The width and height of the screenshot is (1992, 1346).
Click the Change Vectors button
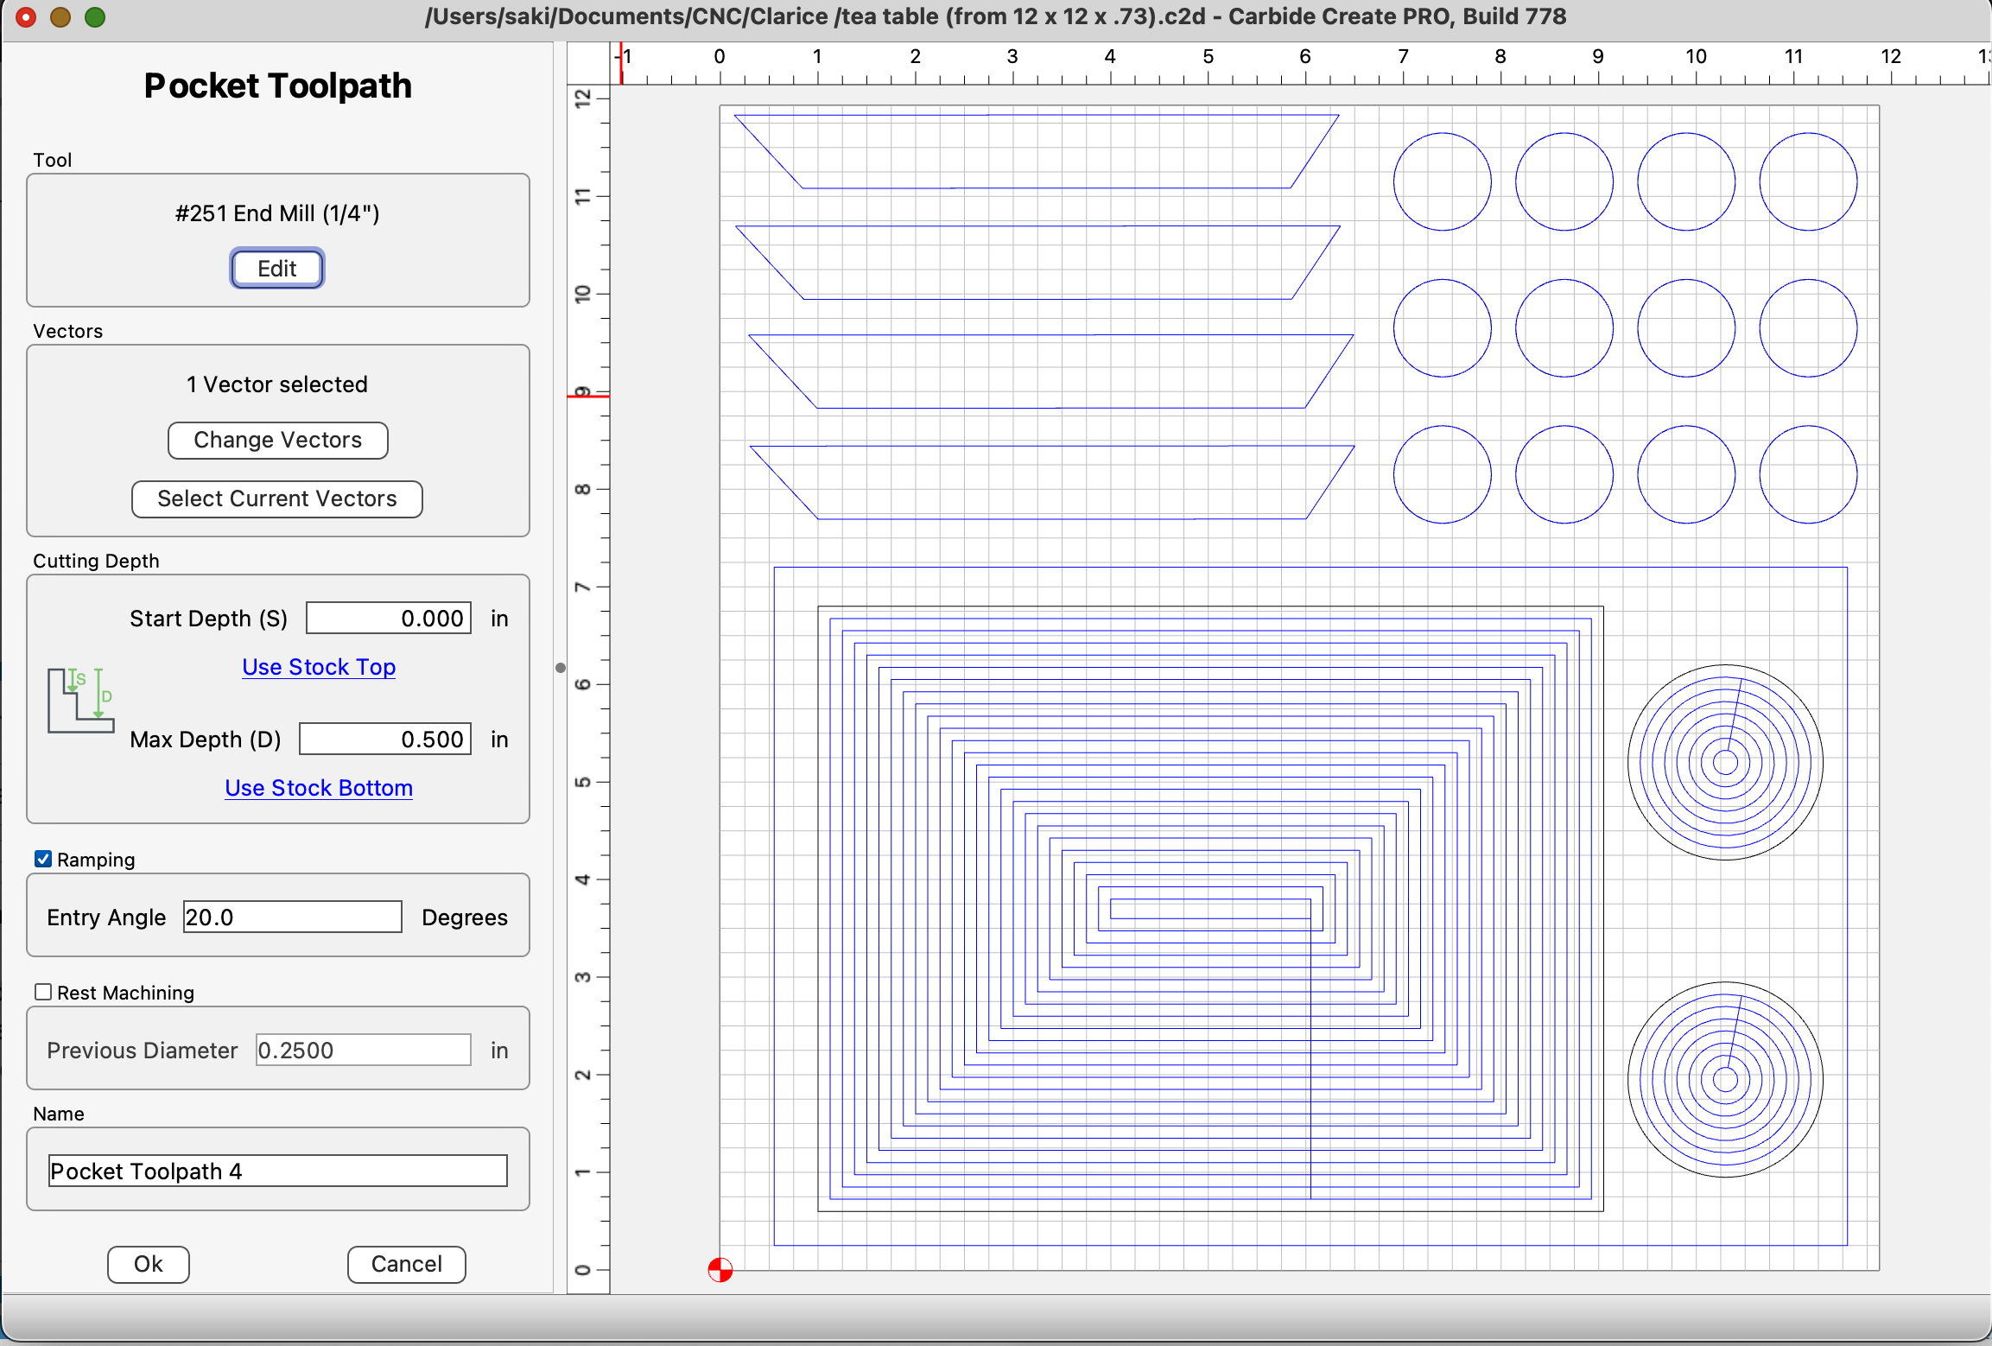[x=277, y=440]
